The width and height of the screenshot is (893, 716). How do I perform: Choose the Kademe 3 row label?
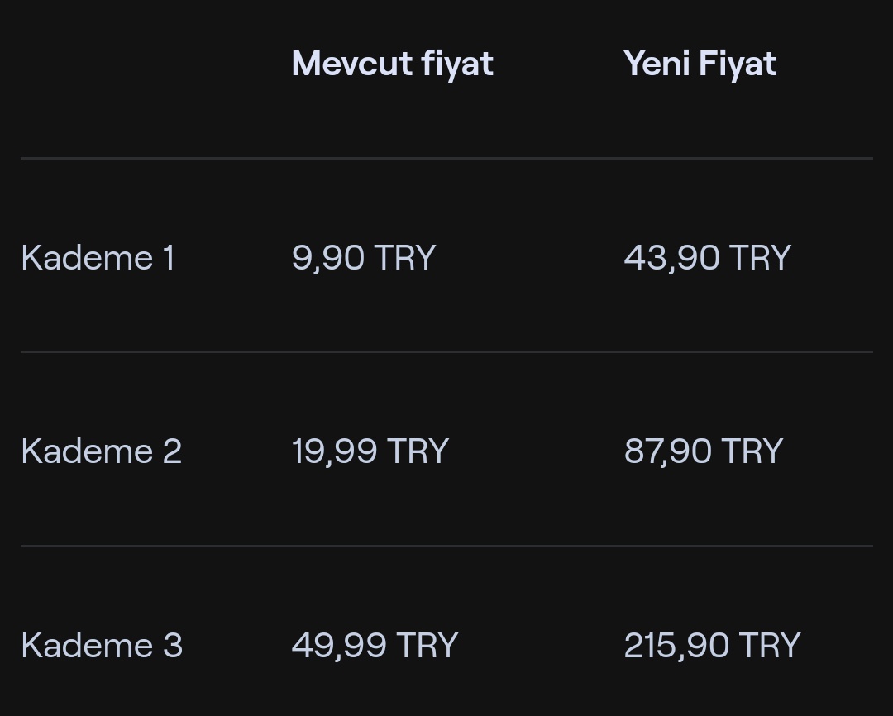102,646
